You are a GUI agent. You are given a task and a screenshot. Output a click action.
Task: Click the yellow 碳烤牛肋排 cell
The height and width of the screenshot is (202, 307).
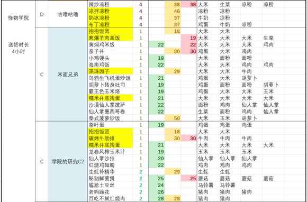111,138
